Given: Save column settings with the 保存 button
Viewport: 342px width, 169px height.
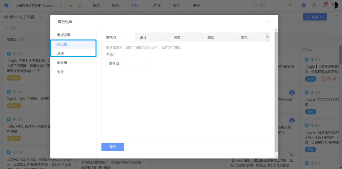Looking at the screenshot, I should pyautogui.click(x=112, y=147).
